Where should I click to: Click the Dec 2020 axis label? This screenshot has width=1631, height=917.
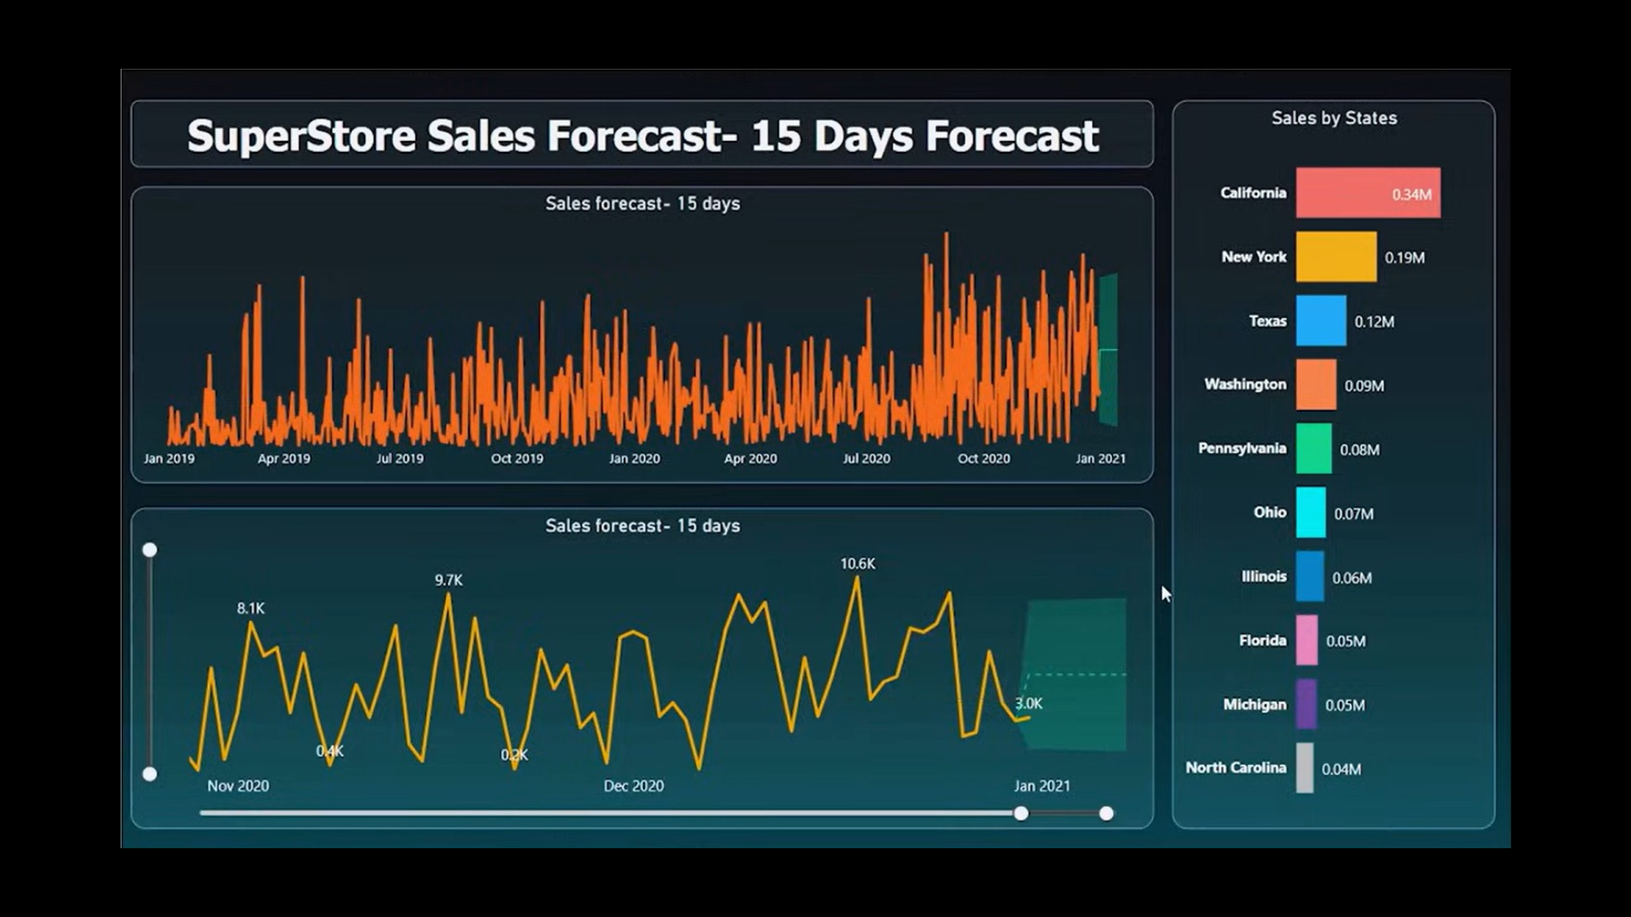[x=634, y=786]
